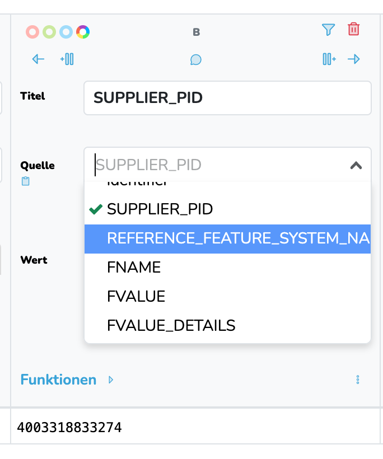The width and height of the screenshot is (383, 459).
Task: Move column left with the arrow icon
Action: [38, 59]
